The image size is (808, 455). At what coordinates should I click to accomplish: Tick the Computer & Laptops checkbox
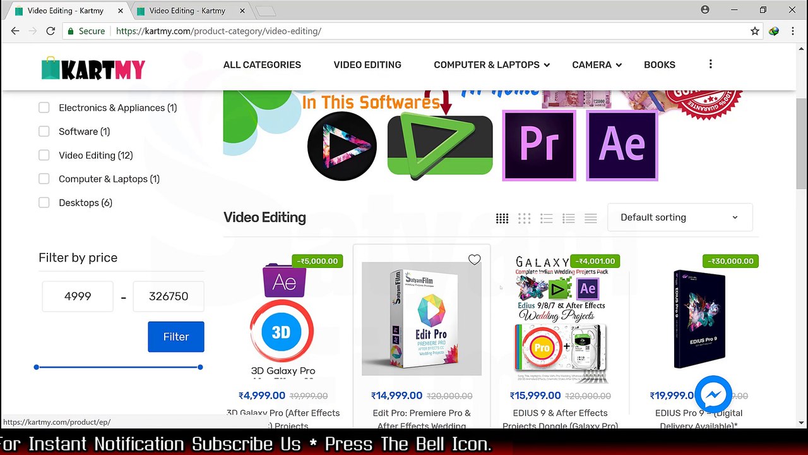point(44,179)
